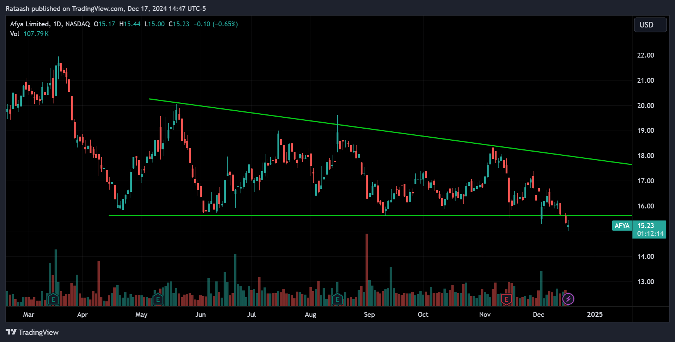Click the Aug label on time axis

click(x=310, y=315)
